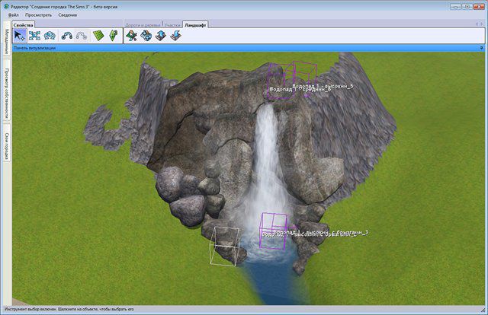Click the green plumbob icon
Screen dimensions: 488x315
pos(114,36)
